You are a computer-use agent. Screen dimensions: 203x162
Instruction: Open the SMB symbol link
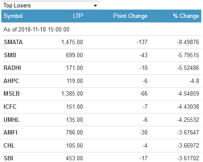point(10,55)
